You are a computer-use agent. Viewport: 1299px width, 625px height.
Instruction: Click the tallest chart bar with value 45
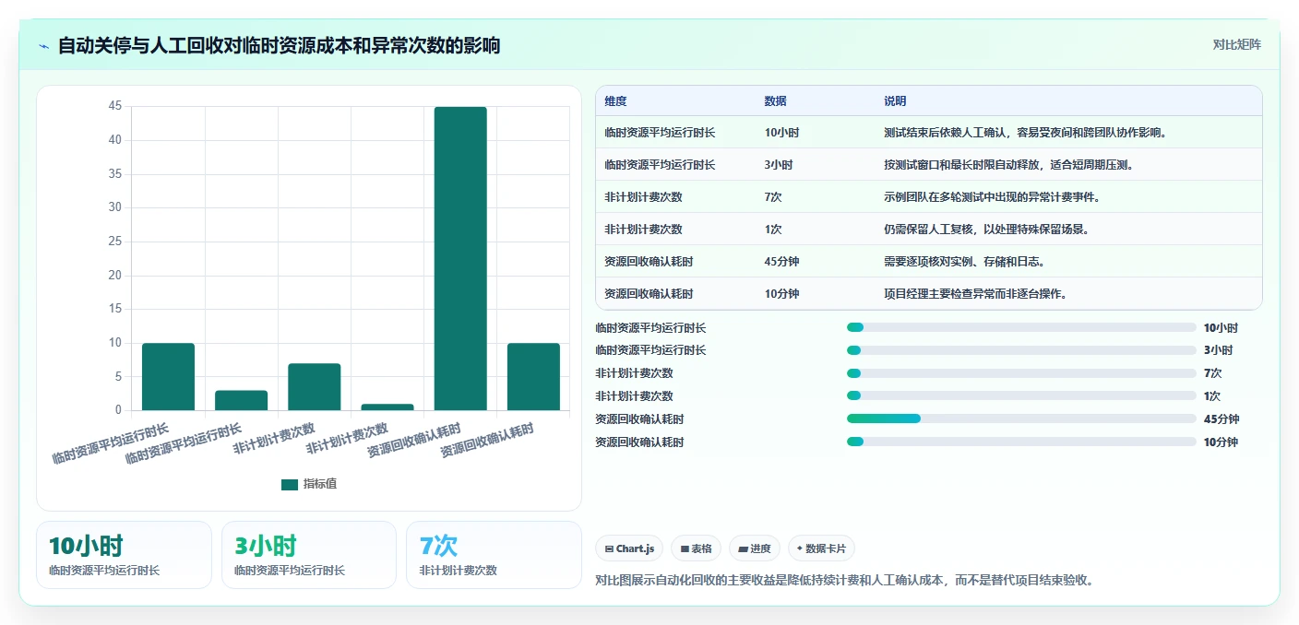pyautogui.click(x=460, y=258)
